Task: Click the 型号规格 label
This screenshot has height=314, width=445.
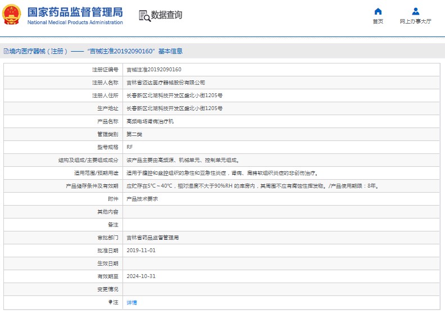Action: tap(108, 147)
